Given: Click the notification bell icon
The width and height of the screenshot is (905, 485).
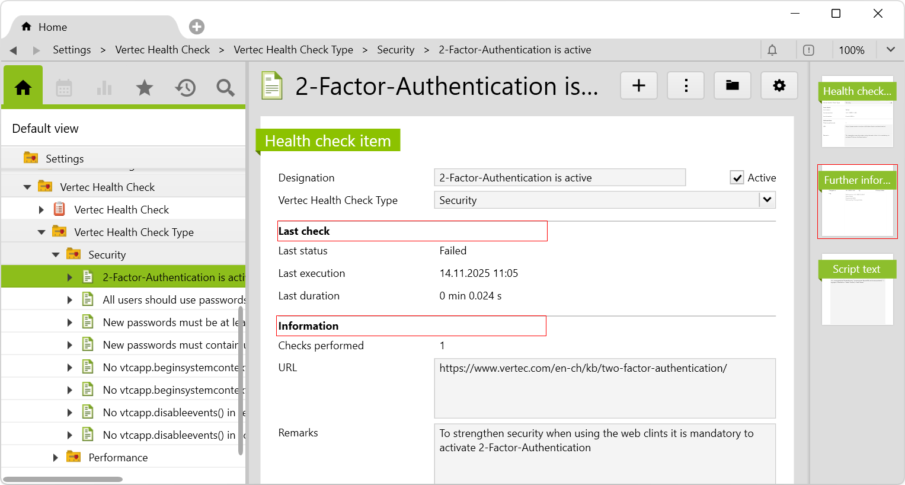Looking at the screenshot, I should tap(772, 50).
